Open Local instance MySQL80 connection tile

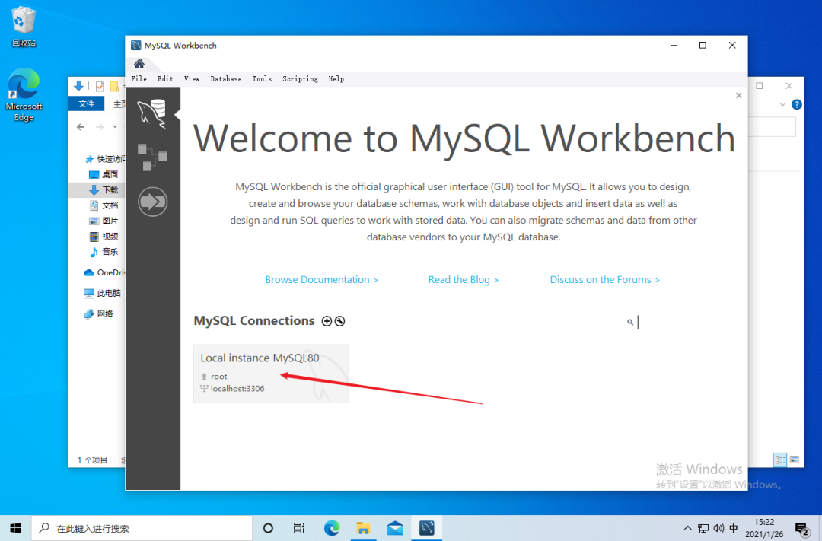tap(271, 374)
